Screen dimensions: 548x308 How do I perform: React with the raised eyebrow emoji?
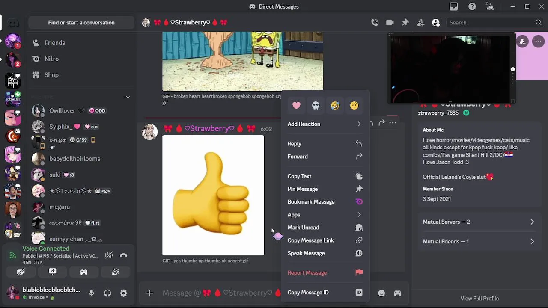point(354,105)
